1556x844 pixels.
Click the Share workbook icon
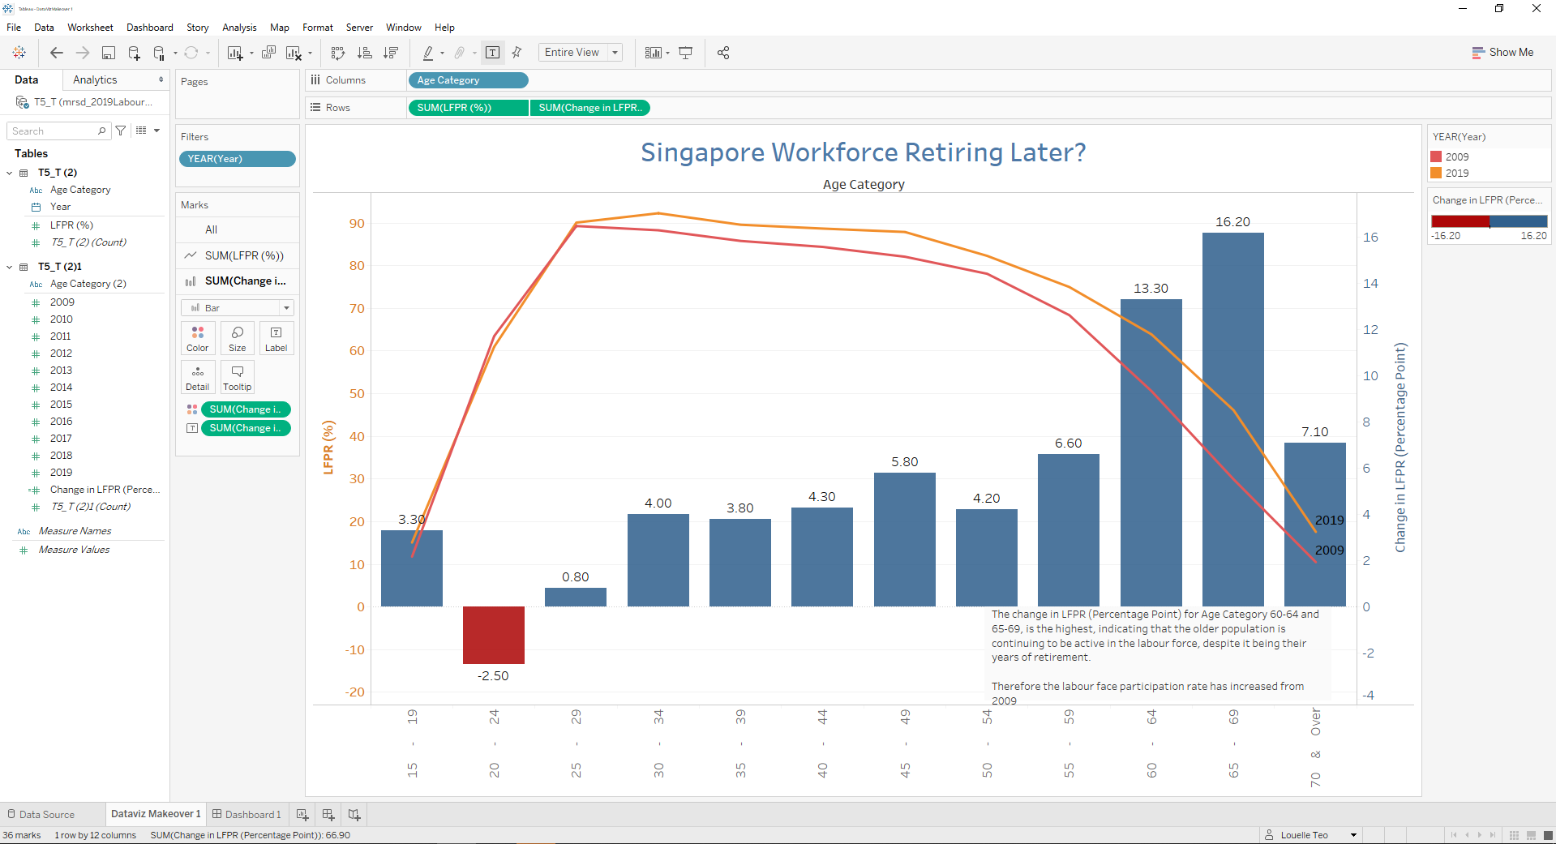pos(723,52)
